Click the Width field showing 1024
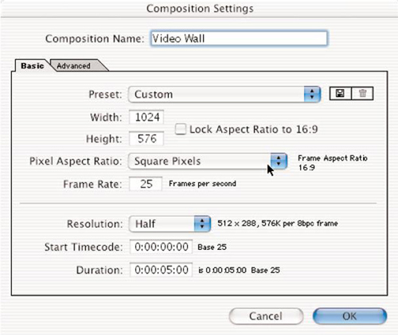This screenshot has height=335, width=398. (x=146, y=117)
